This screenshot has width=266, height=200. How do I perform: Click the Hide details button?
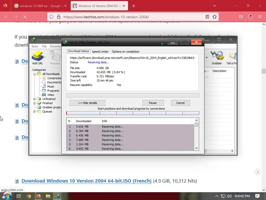click(88, 103)
